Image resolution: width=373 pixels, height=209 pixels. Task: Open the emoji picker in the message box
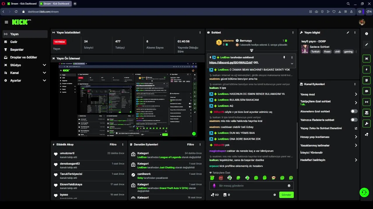pyautogui.click(x=289, y=186)
